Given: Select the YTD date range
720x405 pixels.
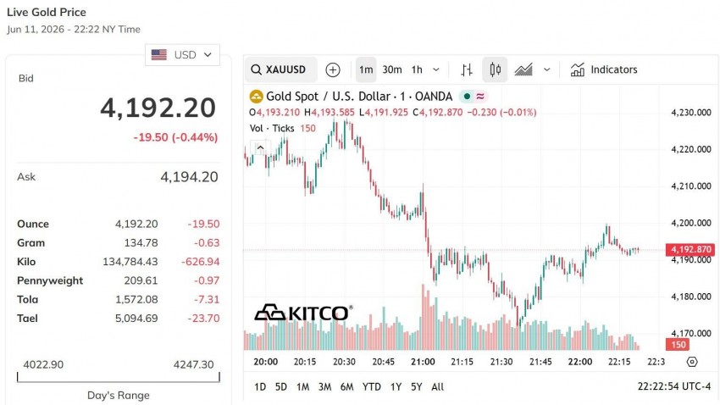Looking at the screenshot, I should coord(372,387).
